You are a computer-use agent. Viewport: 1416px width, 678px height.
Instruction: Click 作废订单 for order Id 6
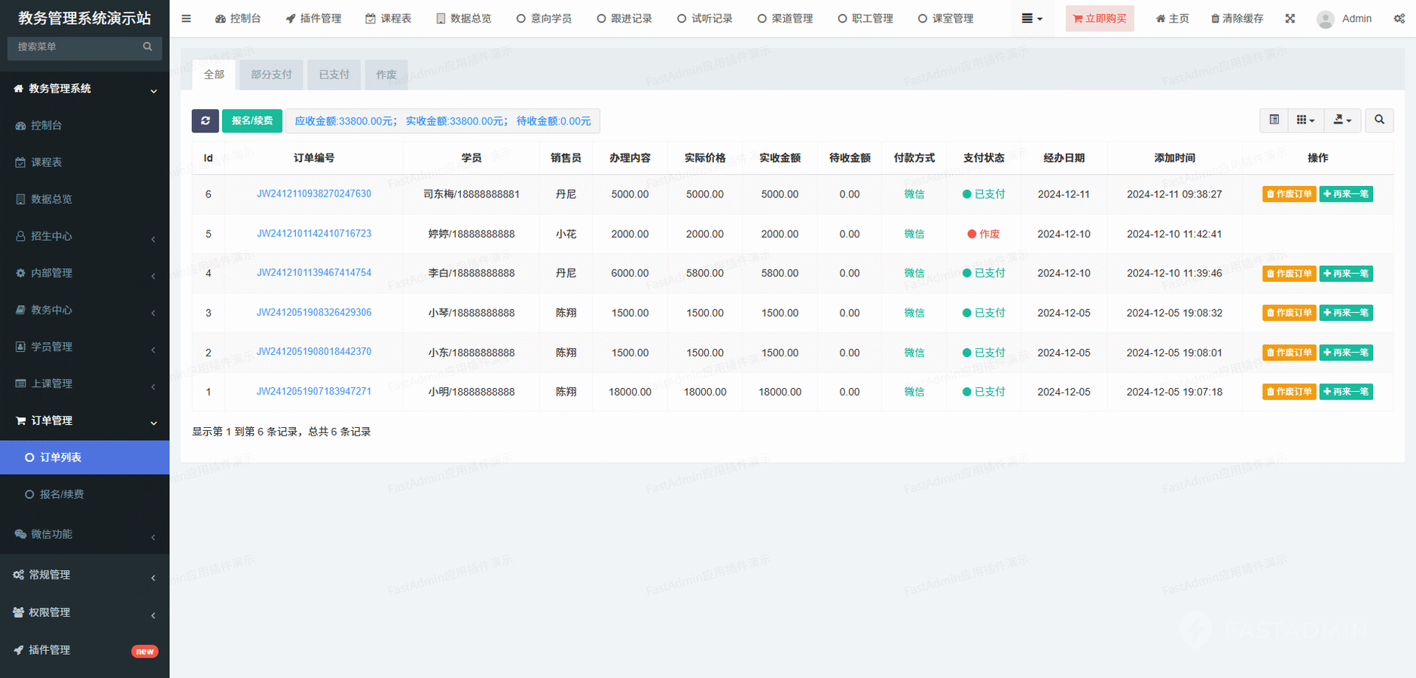pyautogui.click(x=1289, y=194)
